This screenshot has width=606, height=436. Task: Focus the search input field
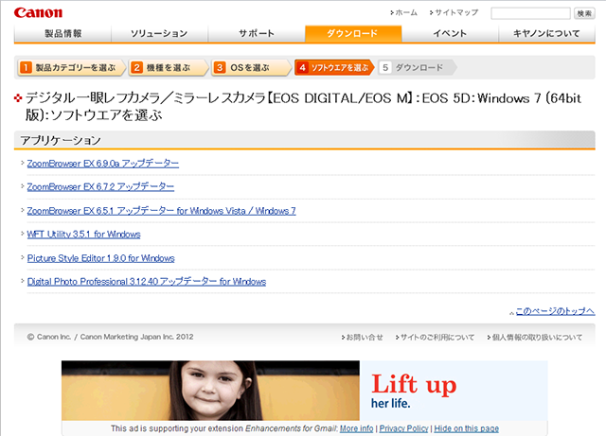tap(530, 13)
